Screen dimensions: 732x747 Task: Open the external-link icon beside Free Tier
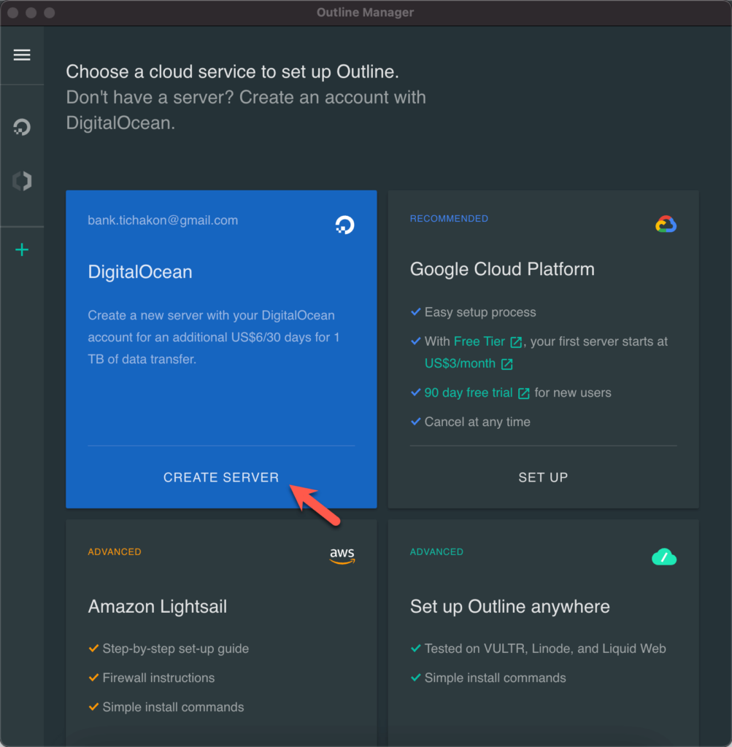(x=516, y=342)
